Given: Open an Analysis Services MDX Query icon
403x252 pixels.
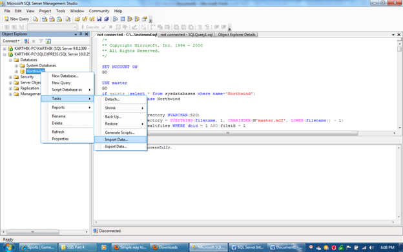Looking at the screenshot, I should [x=45, y=19].
